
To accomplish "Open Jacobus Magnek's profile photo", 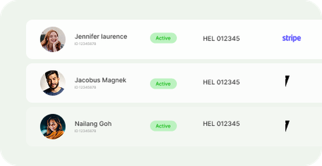I will click(52, 83).
